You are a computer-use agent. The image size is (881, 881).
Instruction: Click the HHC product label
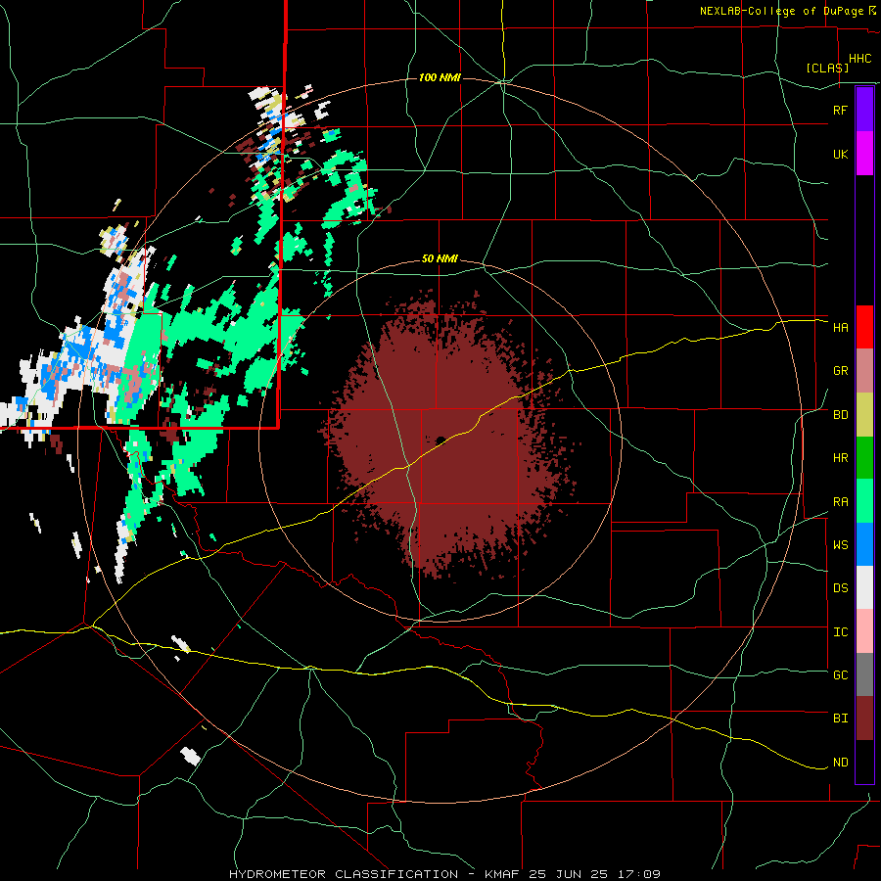click(859, 59)
